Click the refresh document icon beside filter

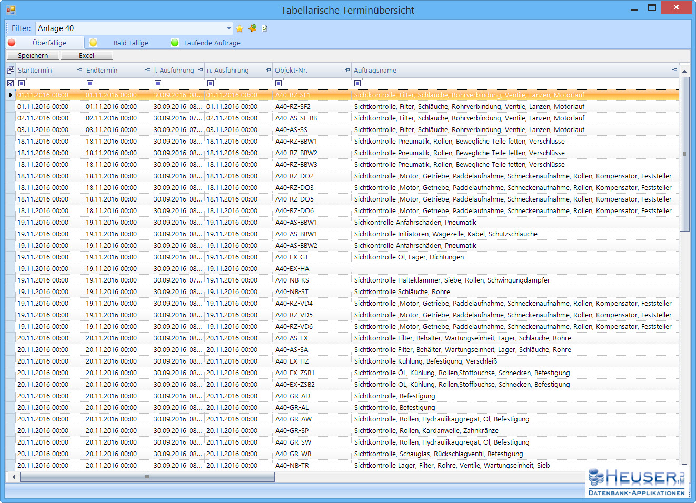(265, 28)
